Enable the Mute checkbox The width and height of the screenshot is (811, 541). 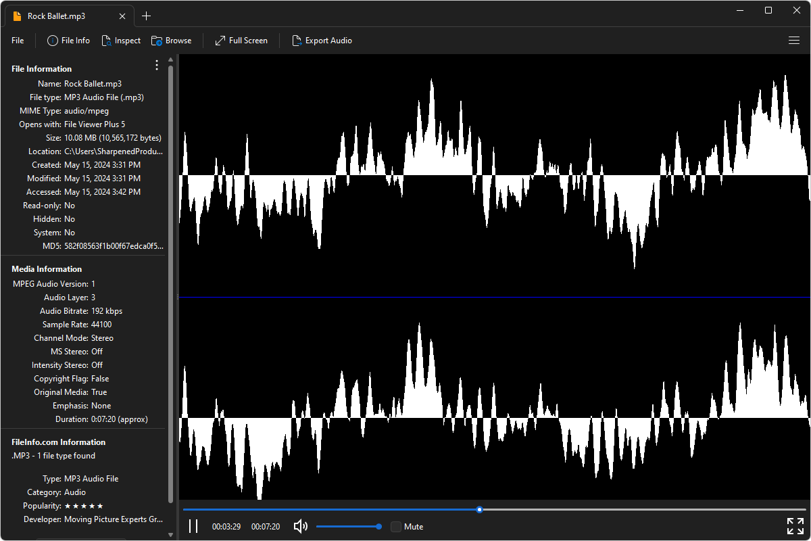coord(396,526)
